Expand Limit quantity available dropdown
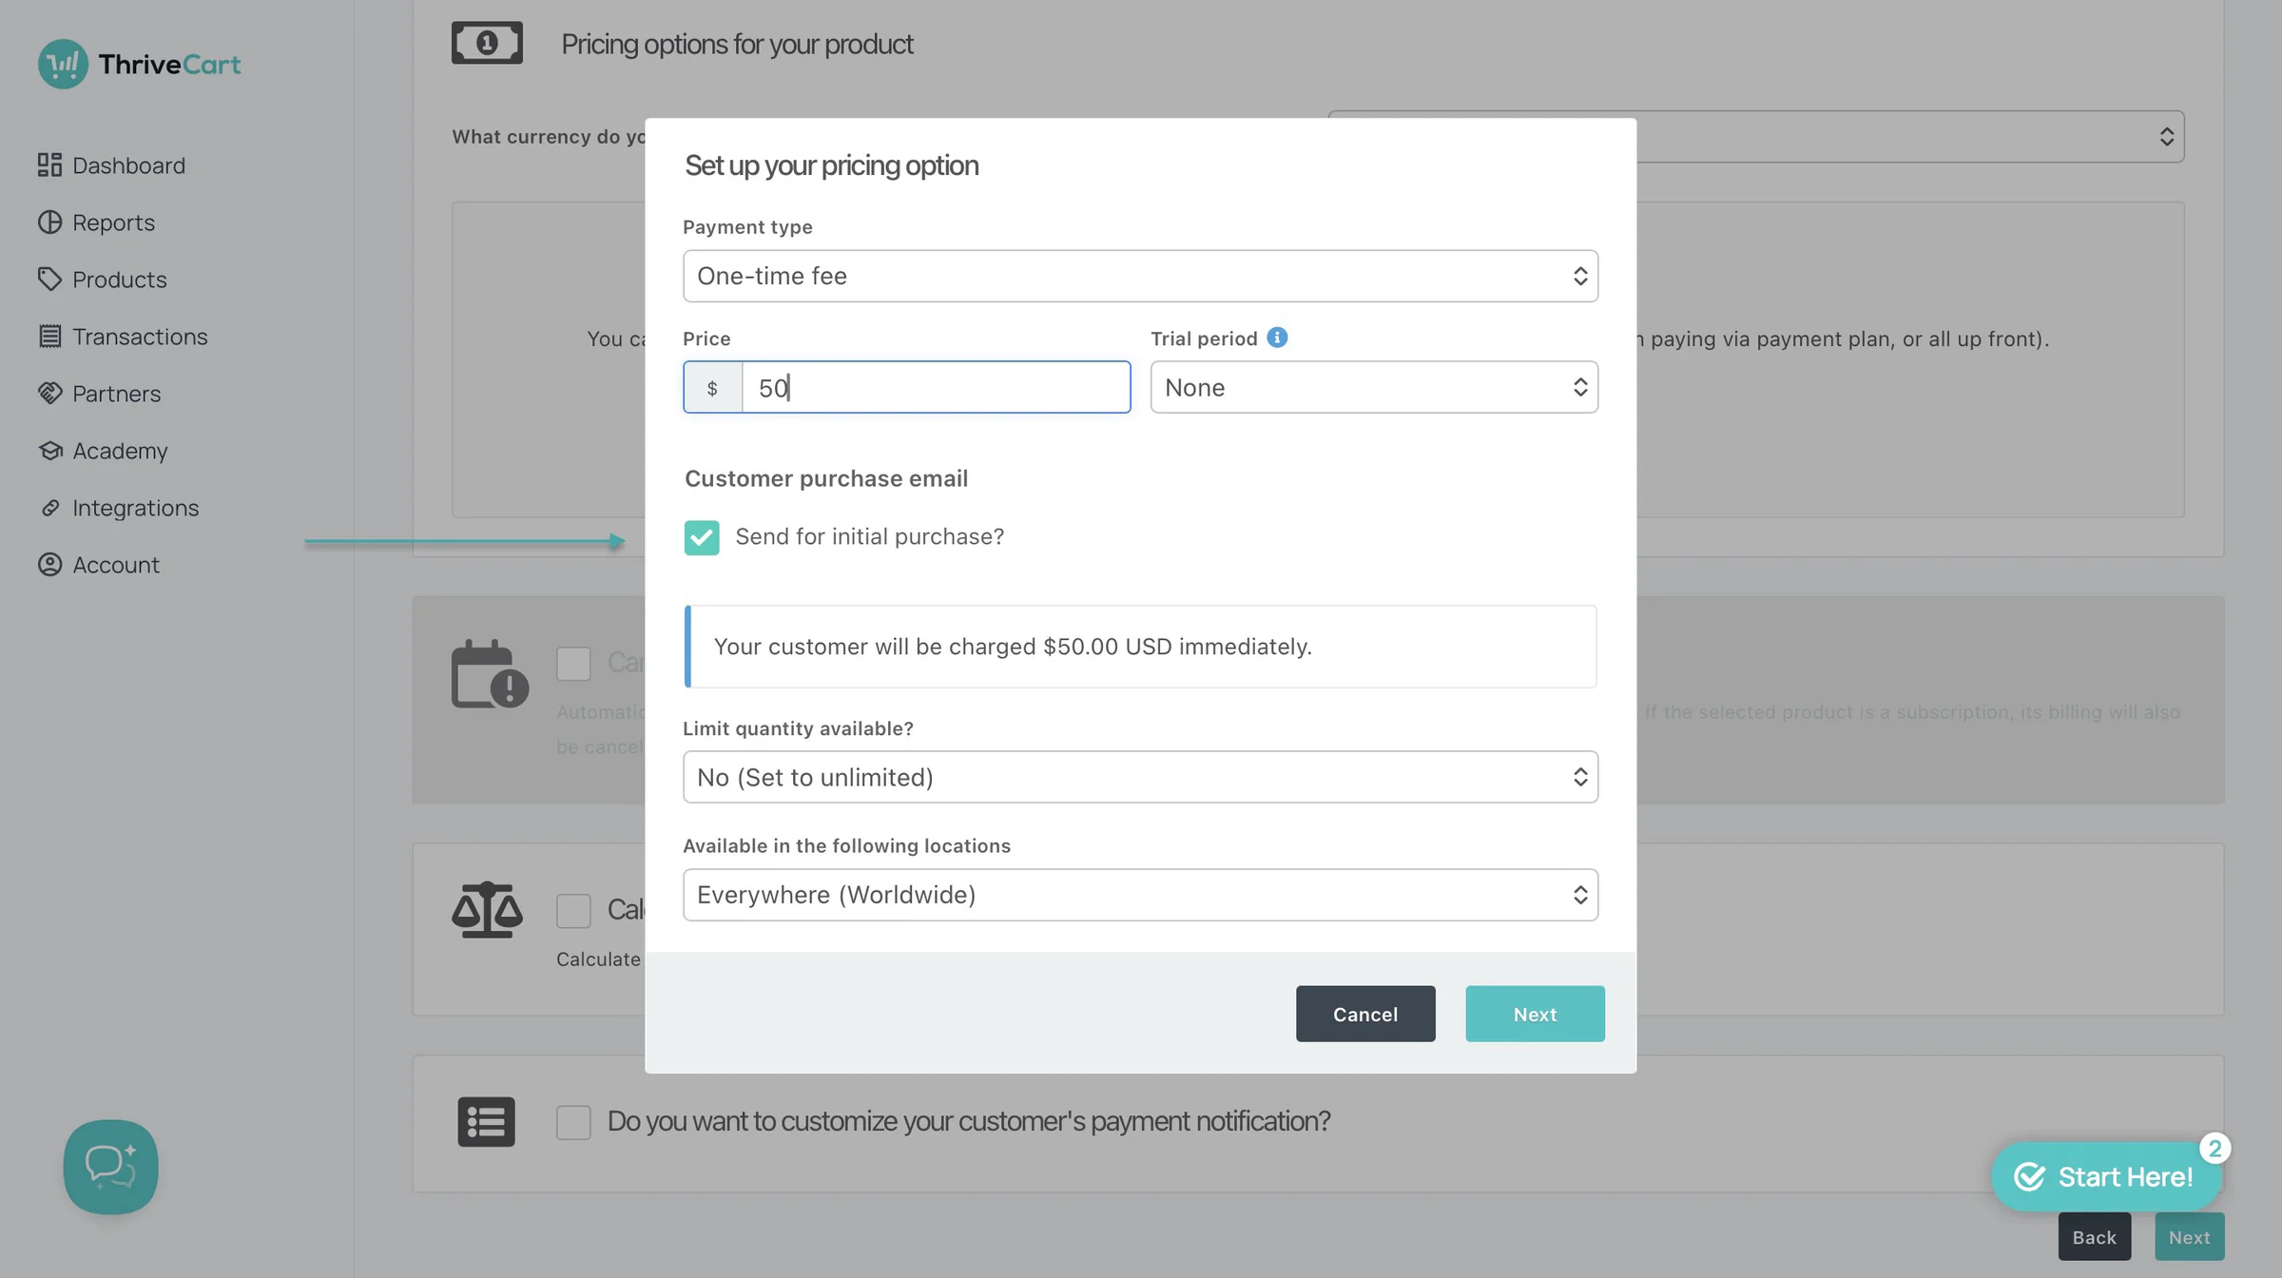 pyautogui.click(x=1140, y=777)
